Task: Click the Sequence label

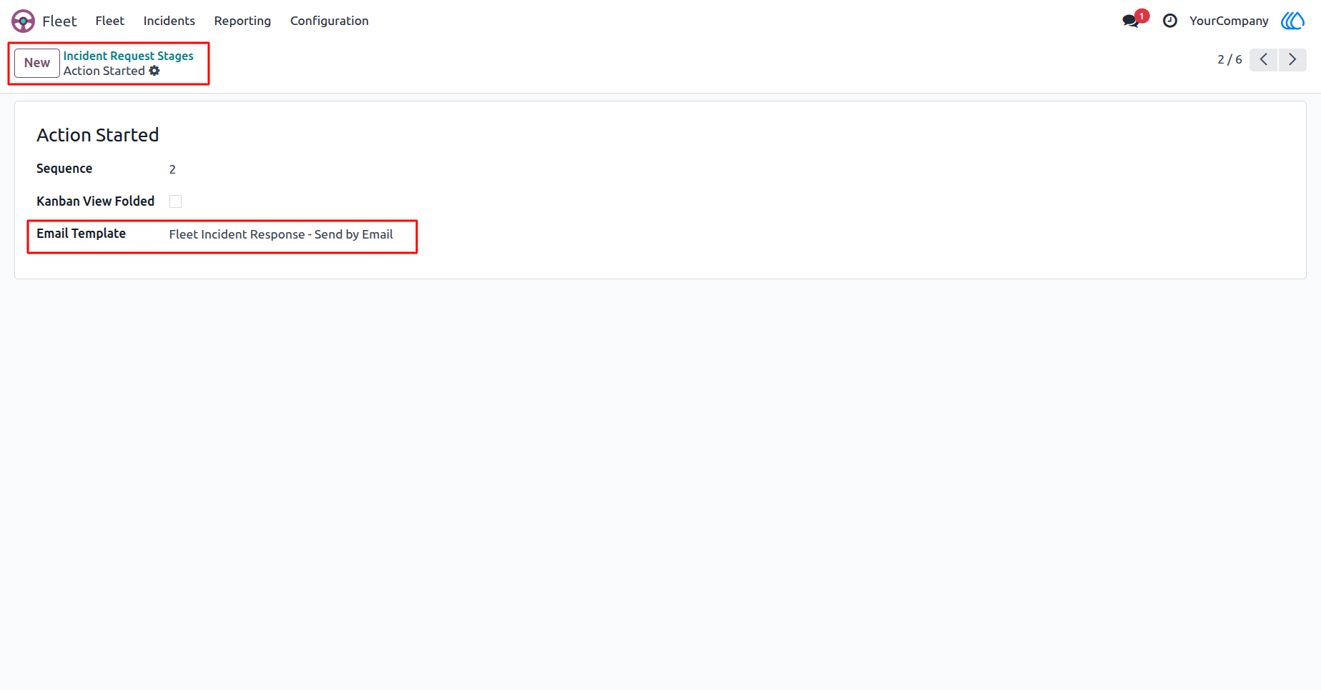Action: (x=64, y=169)
